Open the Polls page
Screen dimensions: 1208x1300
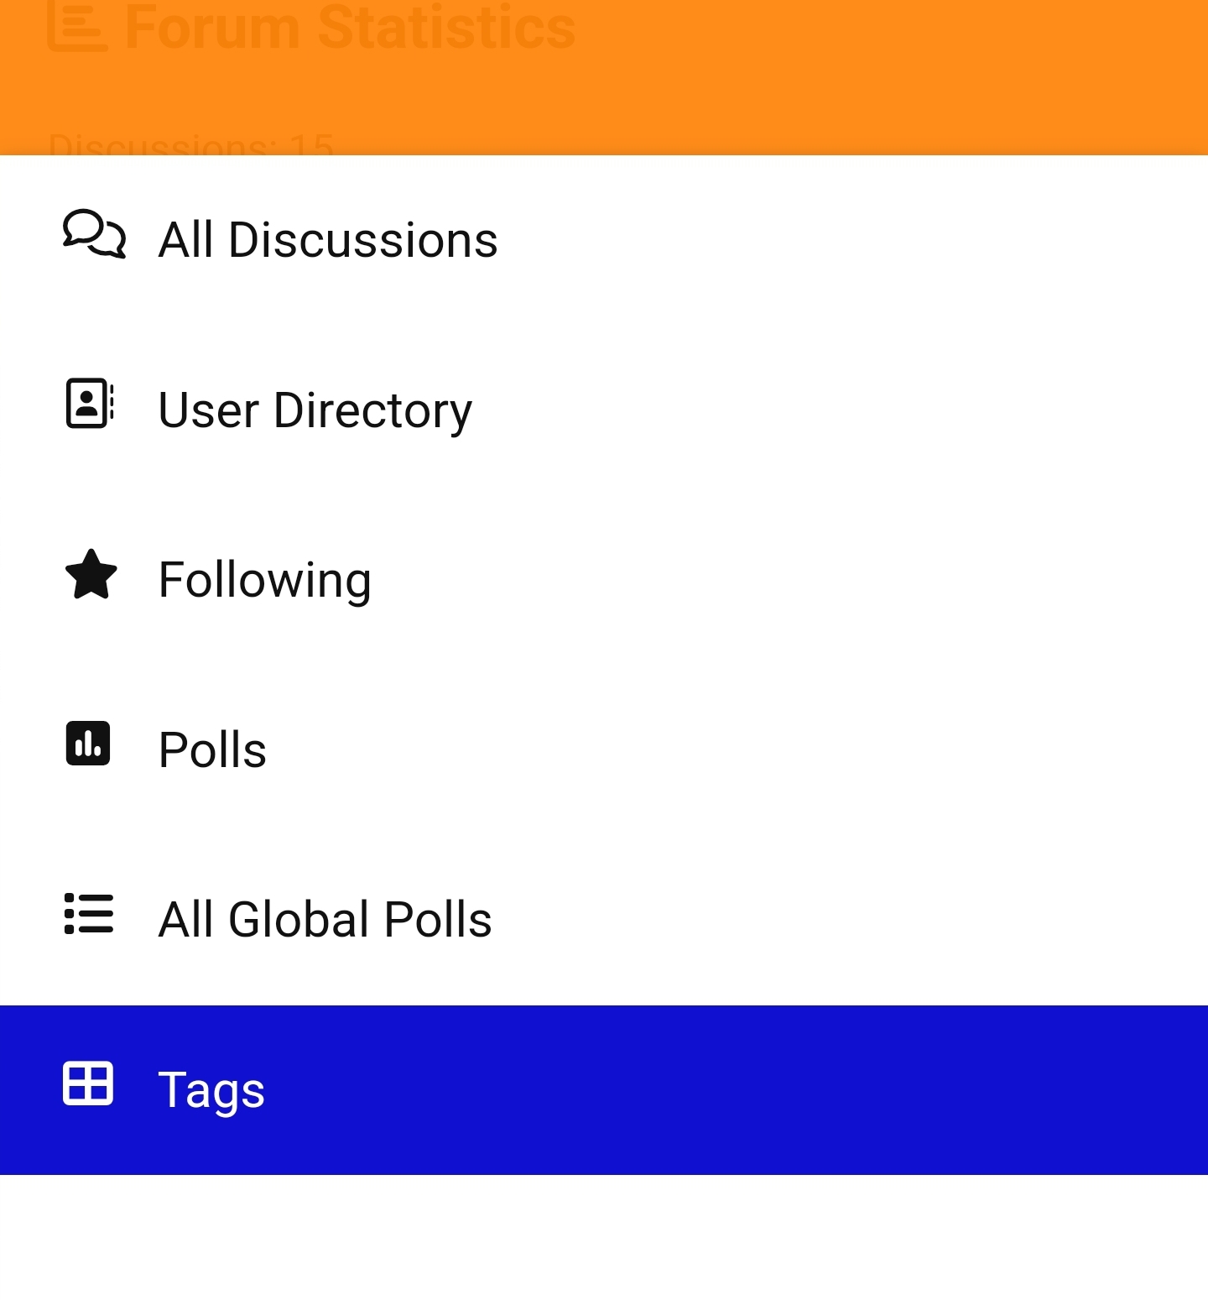coord(212,749)
